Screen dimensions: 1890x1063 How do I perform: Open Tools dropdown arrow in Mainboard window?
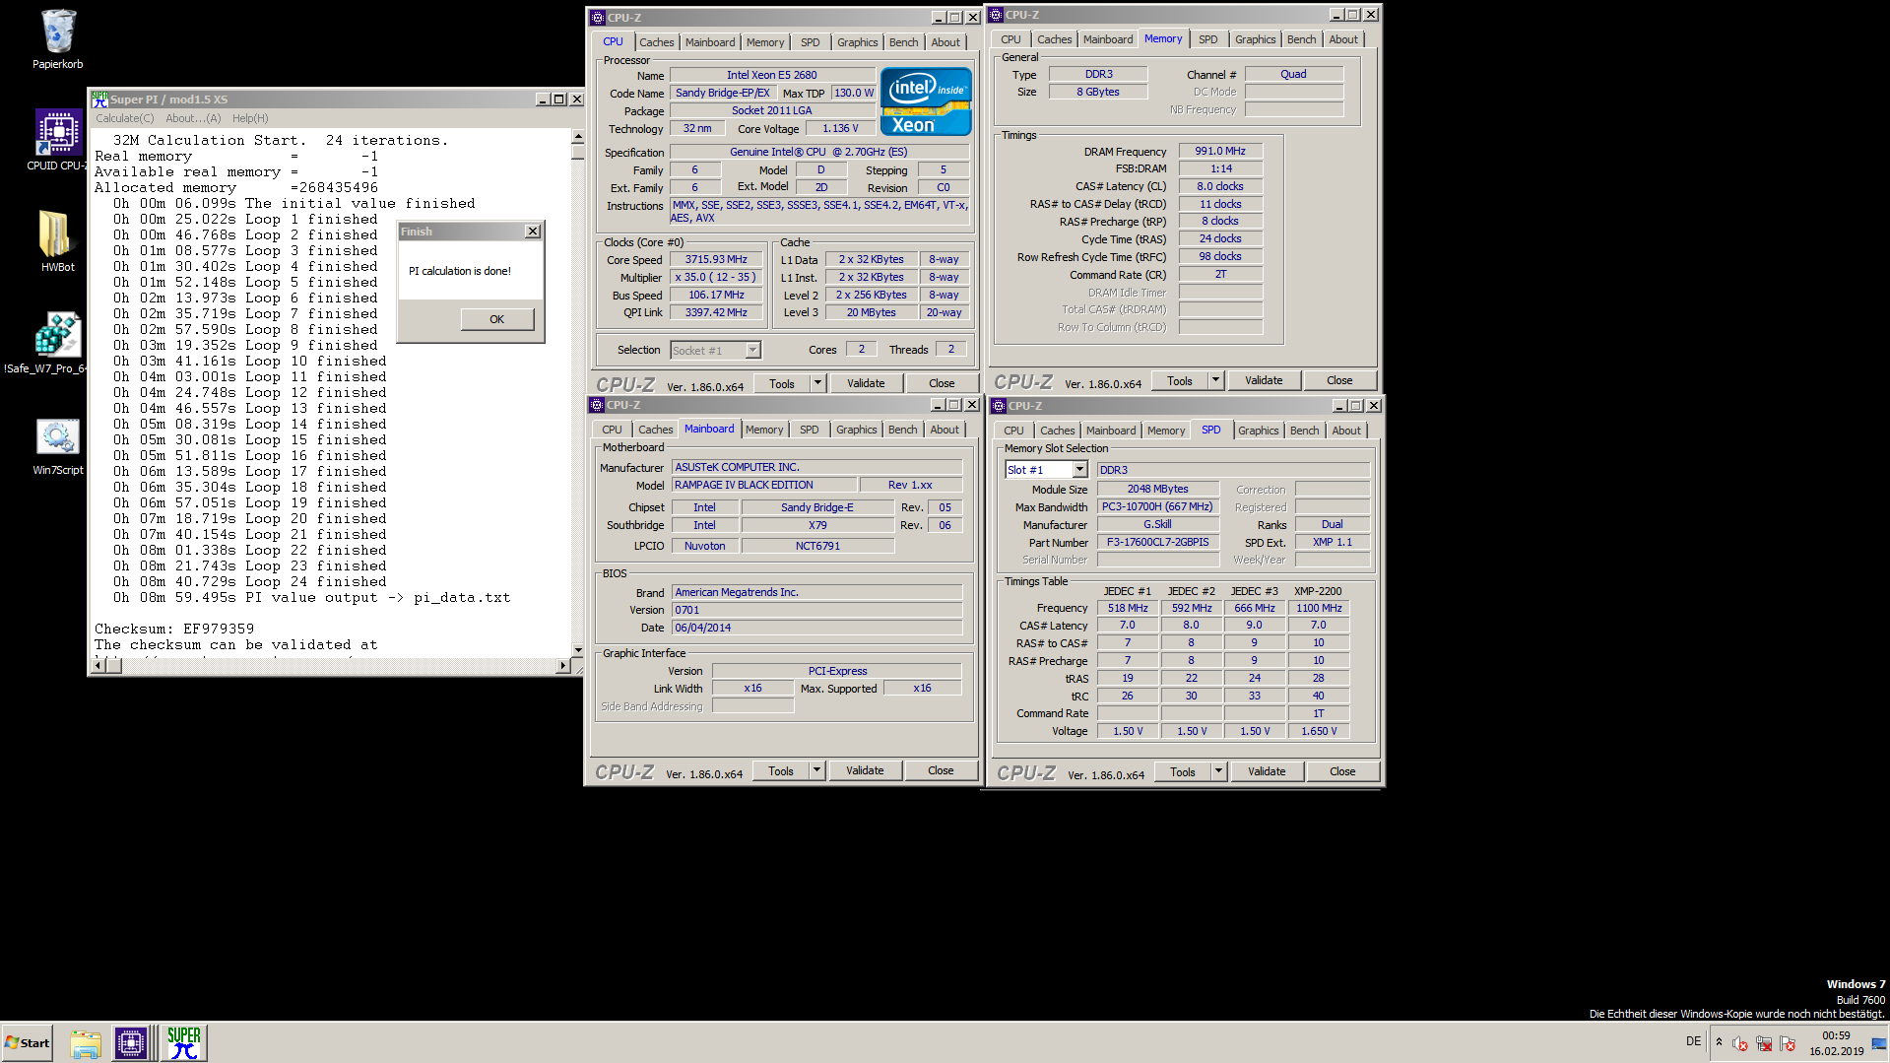(816, 770)
